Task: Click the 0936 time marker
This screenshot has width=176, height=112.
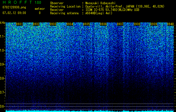Action: pyautogui.click(x=103, y=24)
